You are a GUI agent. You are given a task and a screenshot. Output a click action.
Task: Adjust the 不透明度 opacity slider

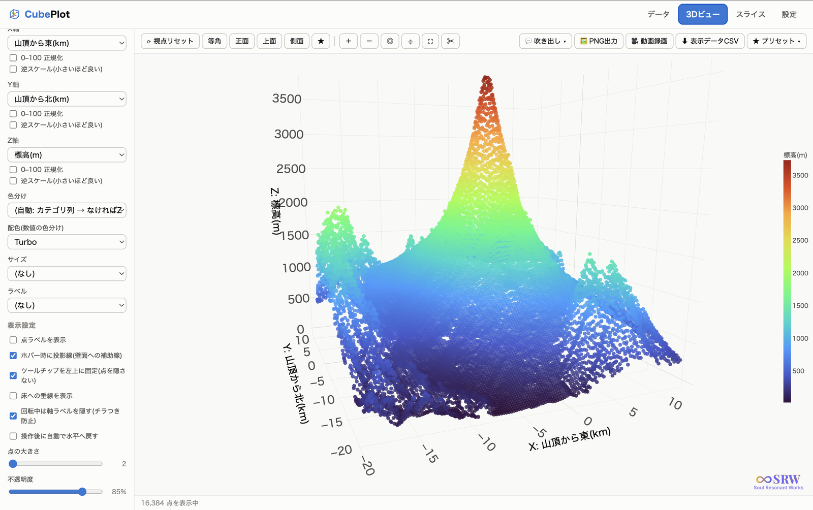55,492
